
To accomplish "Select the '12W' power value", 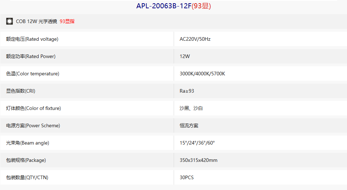I will (185, 56).
